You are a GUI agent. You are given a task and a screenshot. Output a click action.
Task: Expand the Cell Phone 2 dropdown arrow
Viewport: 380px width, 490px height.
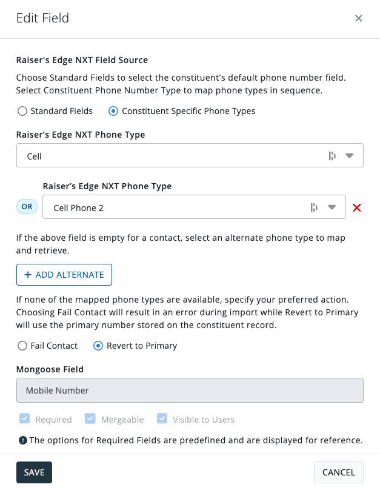pos(332,207)
